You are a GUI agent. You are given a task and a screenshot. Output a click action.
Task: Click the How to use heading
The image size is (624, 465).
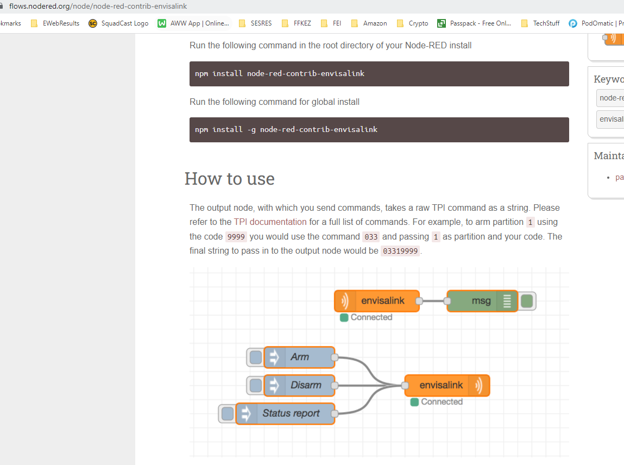tap(230, 179)
